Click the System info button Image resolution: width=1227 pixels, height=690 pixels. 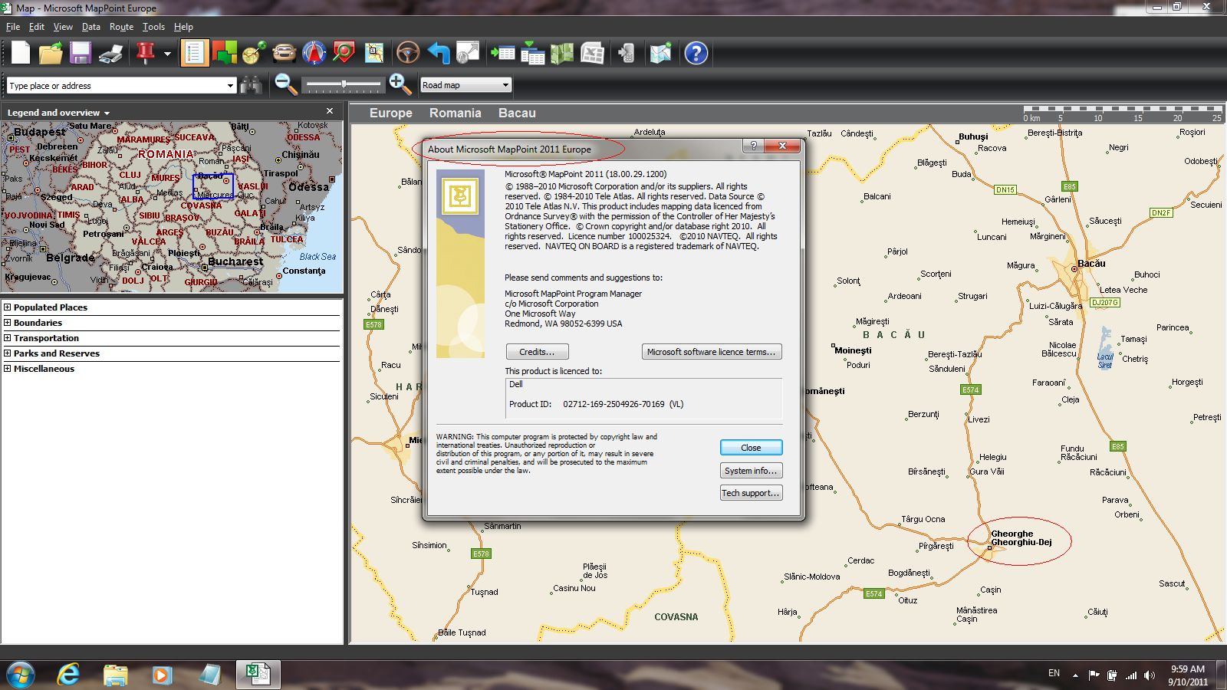click(x=751, y=471)
